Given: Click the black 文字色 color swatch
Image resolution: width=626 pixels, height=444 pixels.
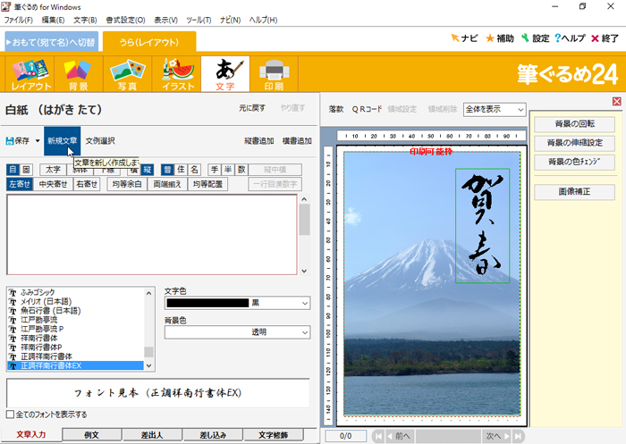Looking at the screenshot, I should (x=207, y=304).
